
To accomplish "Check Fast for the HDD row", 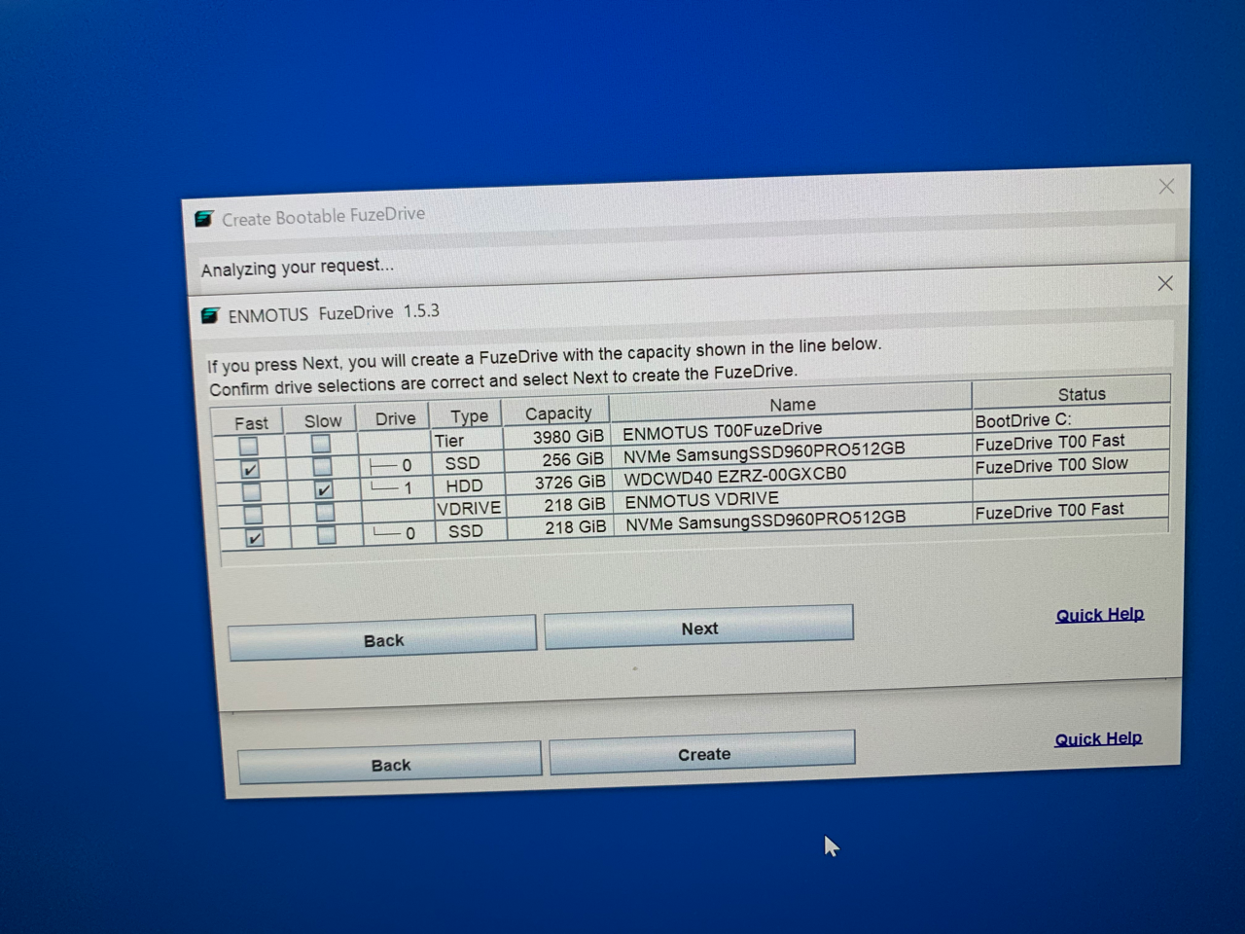I will [251, 491].
